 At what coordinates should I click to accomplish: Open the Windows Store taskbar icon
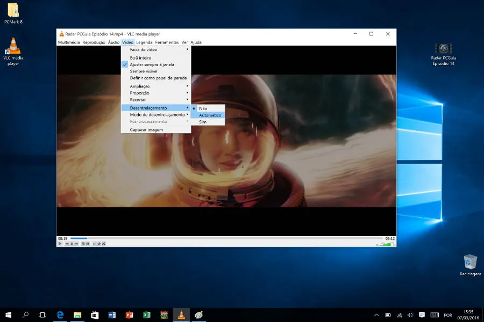point(95,315)
